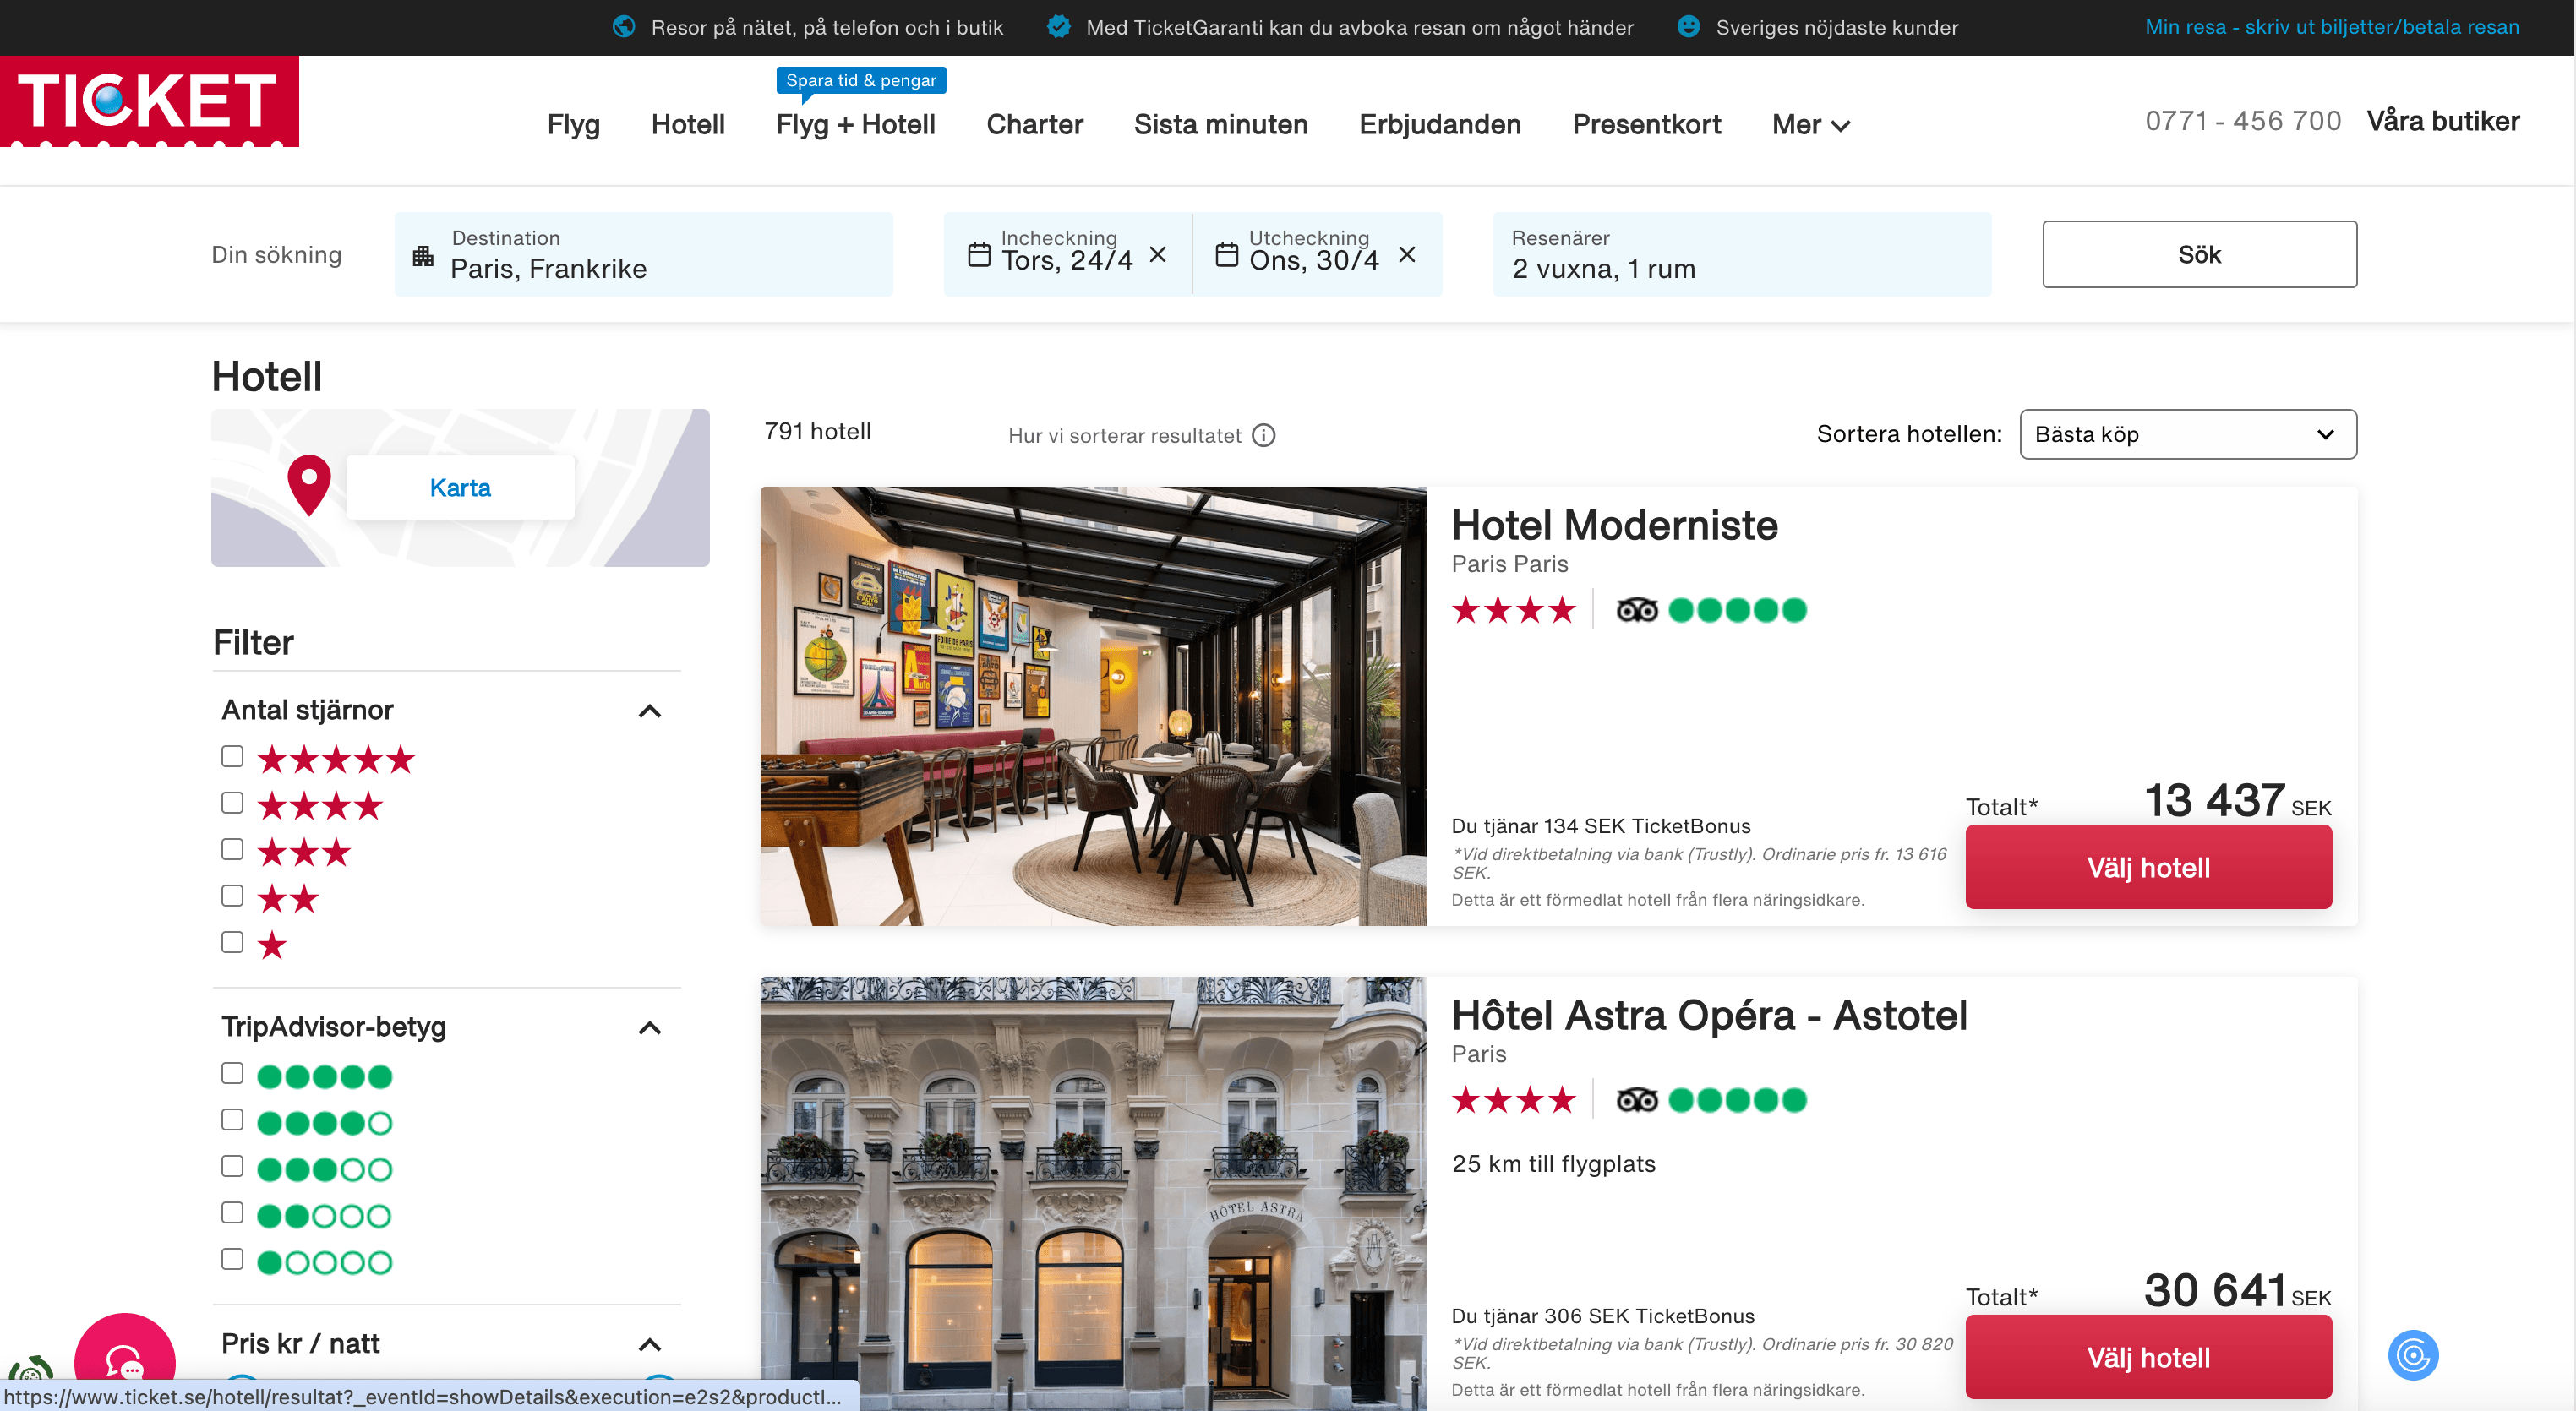
Task: Click TripAdvisor owl icon for Hotel Moderniste
Action: [x=1637, y=610]
